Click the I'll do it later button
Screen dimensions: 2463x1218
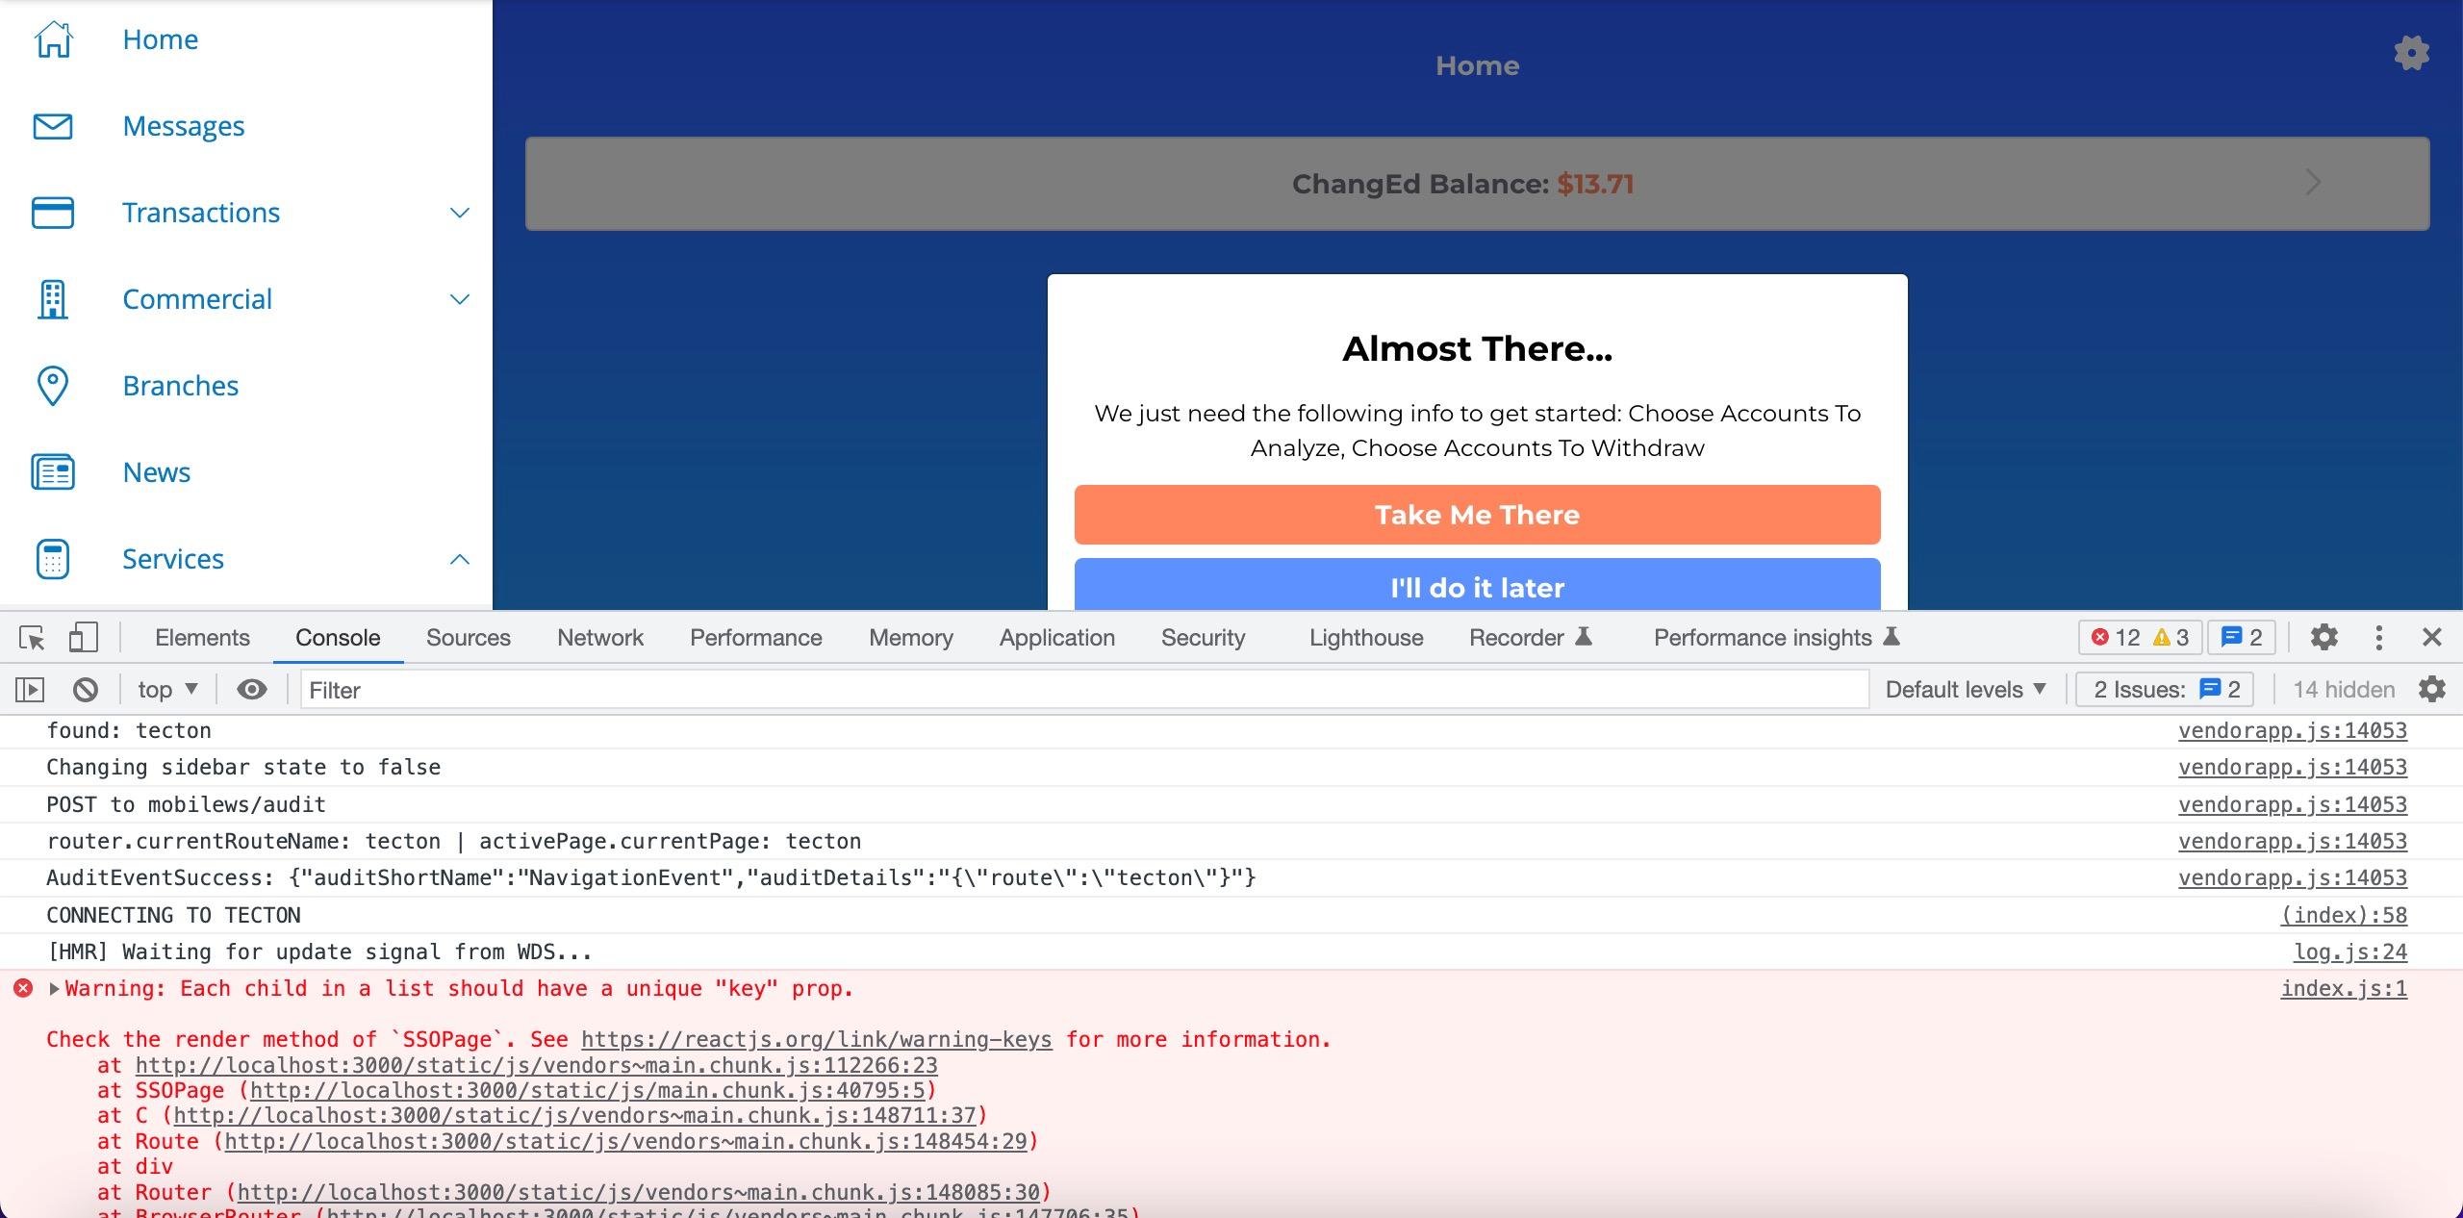coord(1477,585)
